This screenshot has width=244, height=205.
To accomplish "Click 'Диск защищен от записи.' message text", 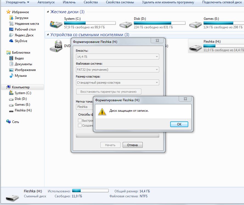I will [129, 111].
